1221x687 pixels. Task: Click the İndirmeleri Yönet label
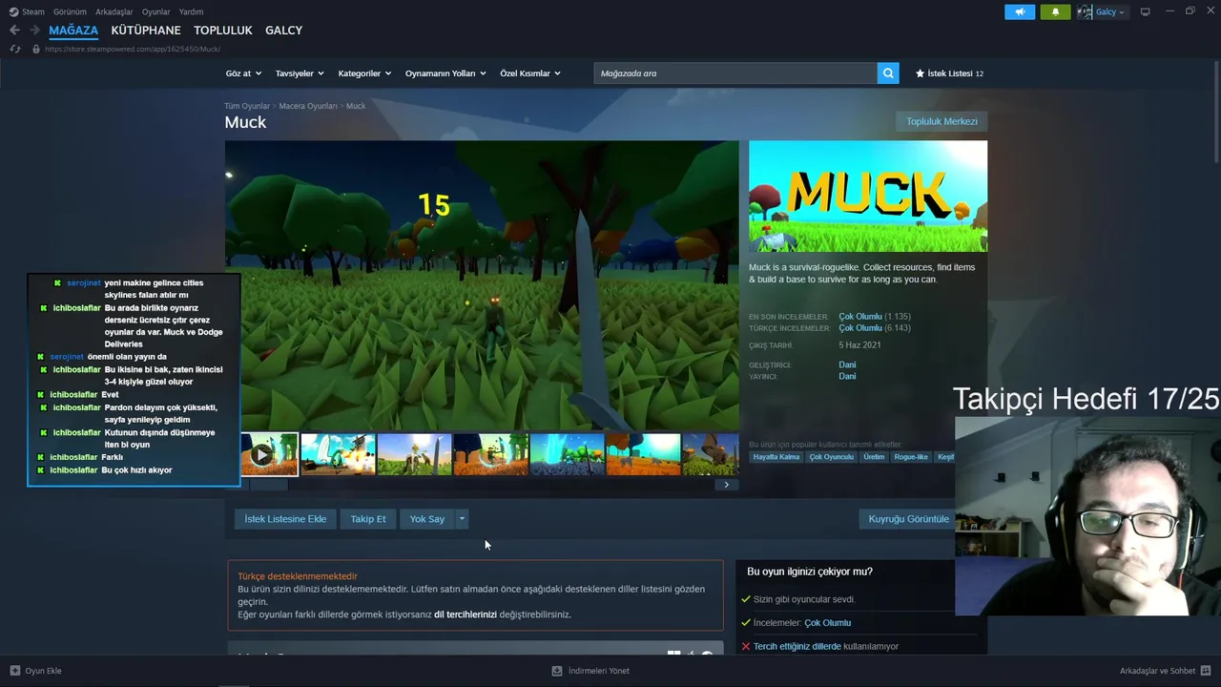(x=599, y=671)
